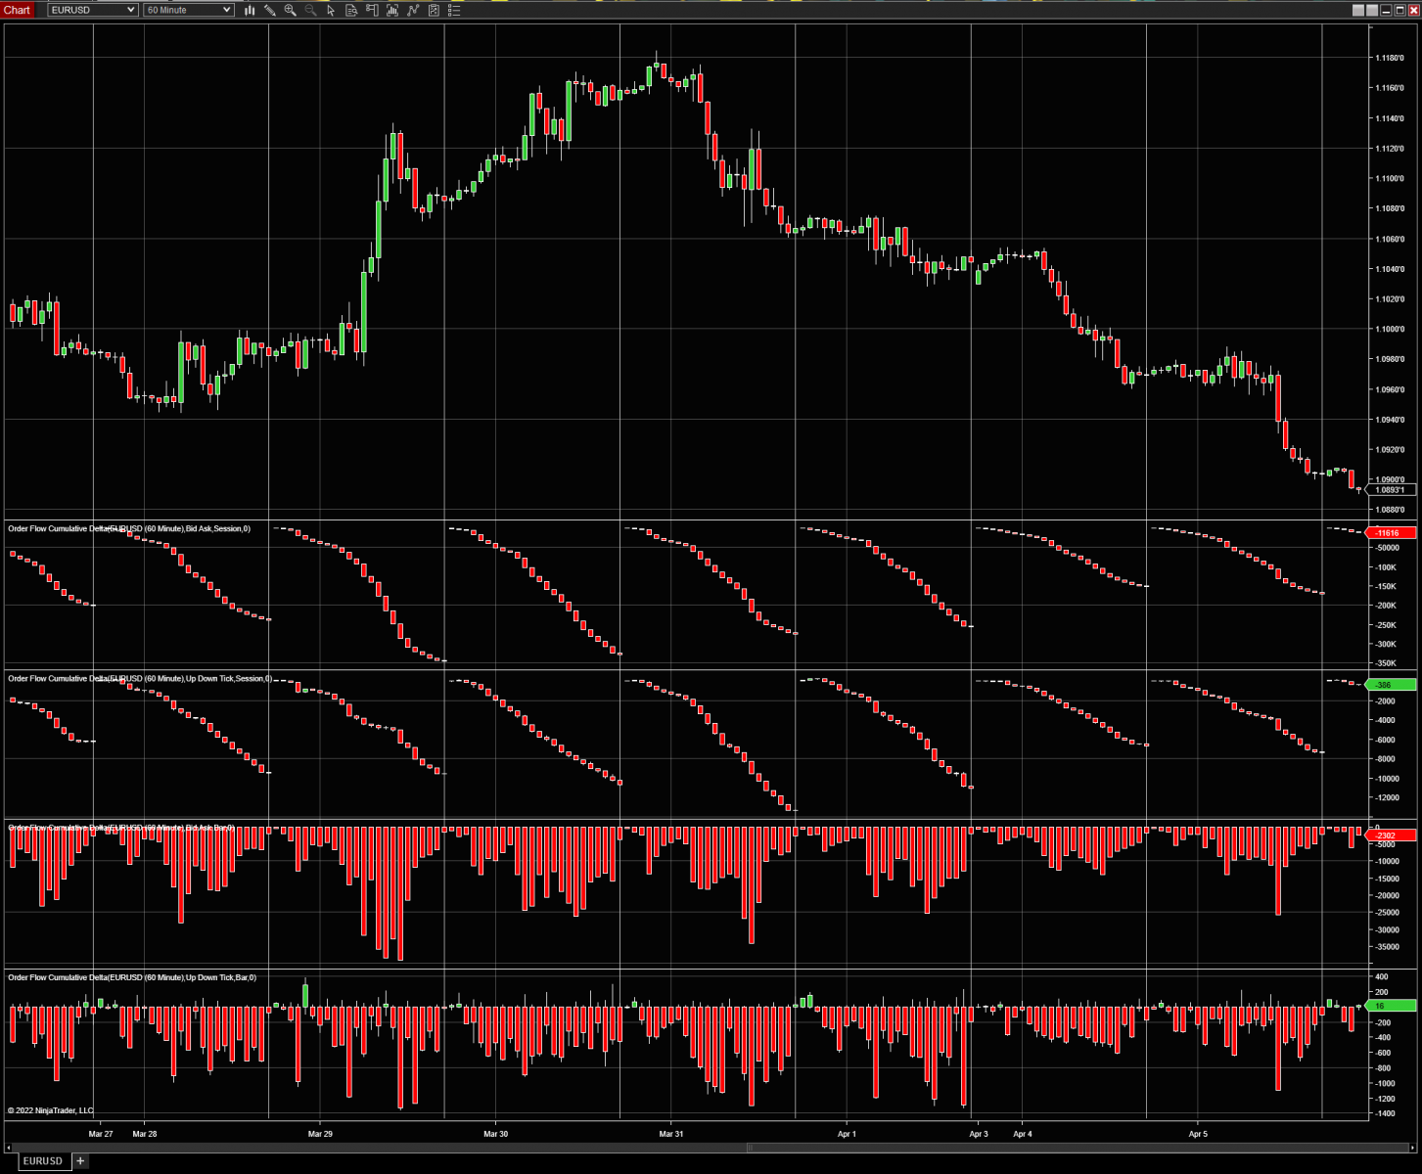
Task: Select the Up Down Tick, Session indicator label
Action: (x=139, y=678)
